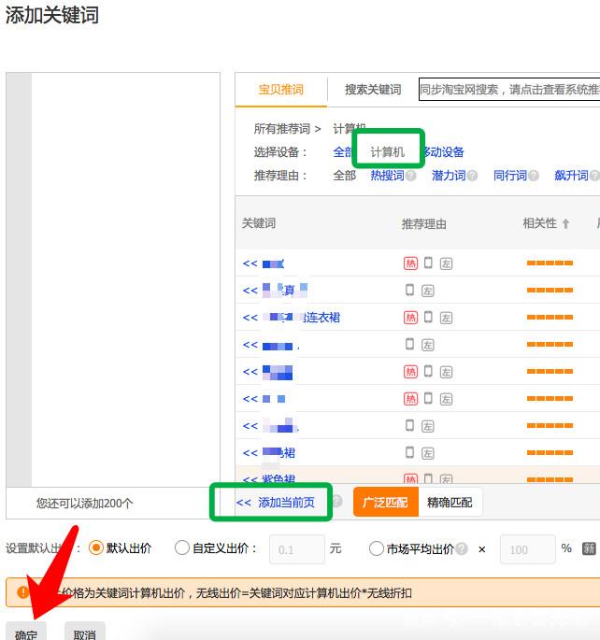The image size is (600, 640).
Task: Click the orange warning exclamation icon
Action: click(x=22, y=591)
